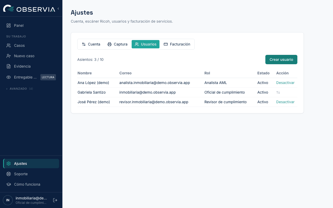
Task: Open Evidencia in the sidebar
Action: 31,66
